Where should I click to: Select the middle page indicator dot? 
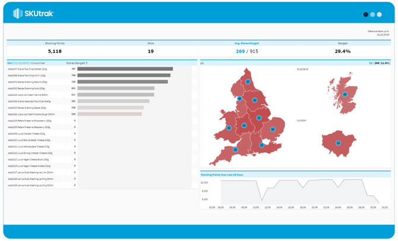(372, 14)
